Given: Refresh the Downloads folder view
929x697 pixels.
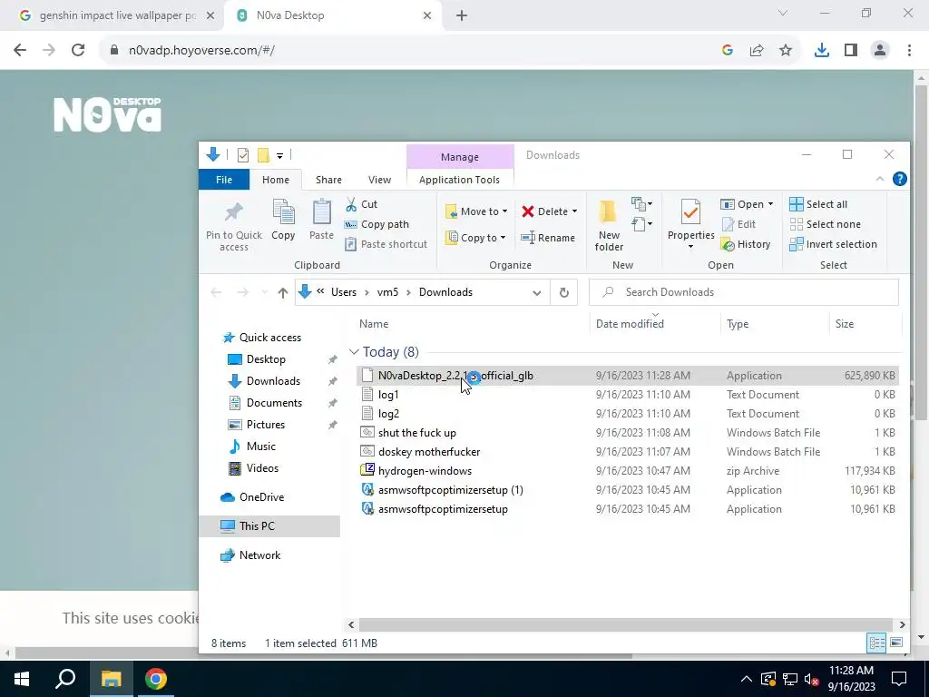Looking at the screenshot, I should [x=564, y=292].
